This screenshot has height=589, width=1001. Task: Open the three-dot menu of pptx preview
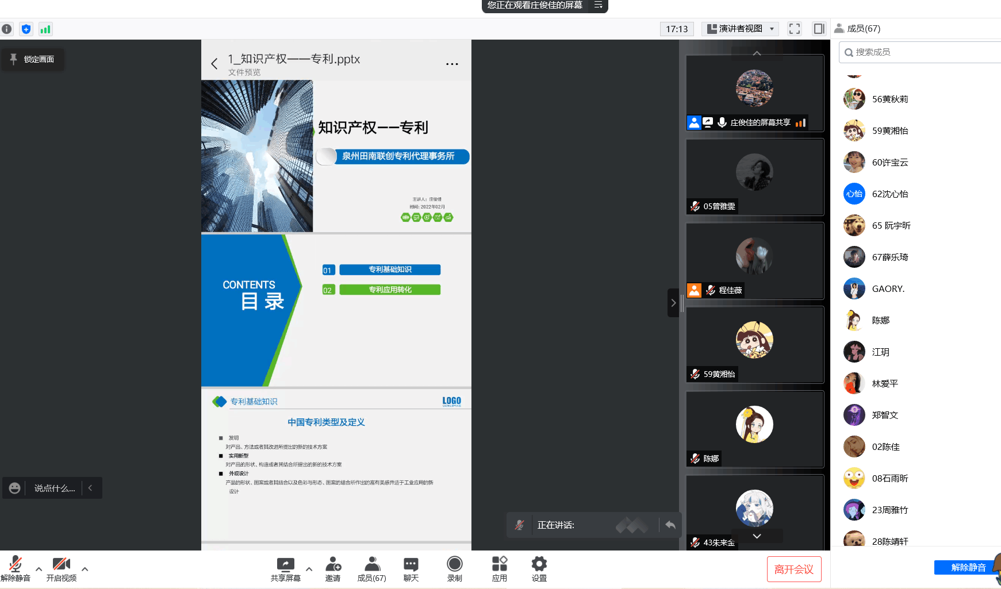452,64
